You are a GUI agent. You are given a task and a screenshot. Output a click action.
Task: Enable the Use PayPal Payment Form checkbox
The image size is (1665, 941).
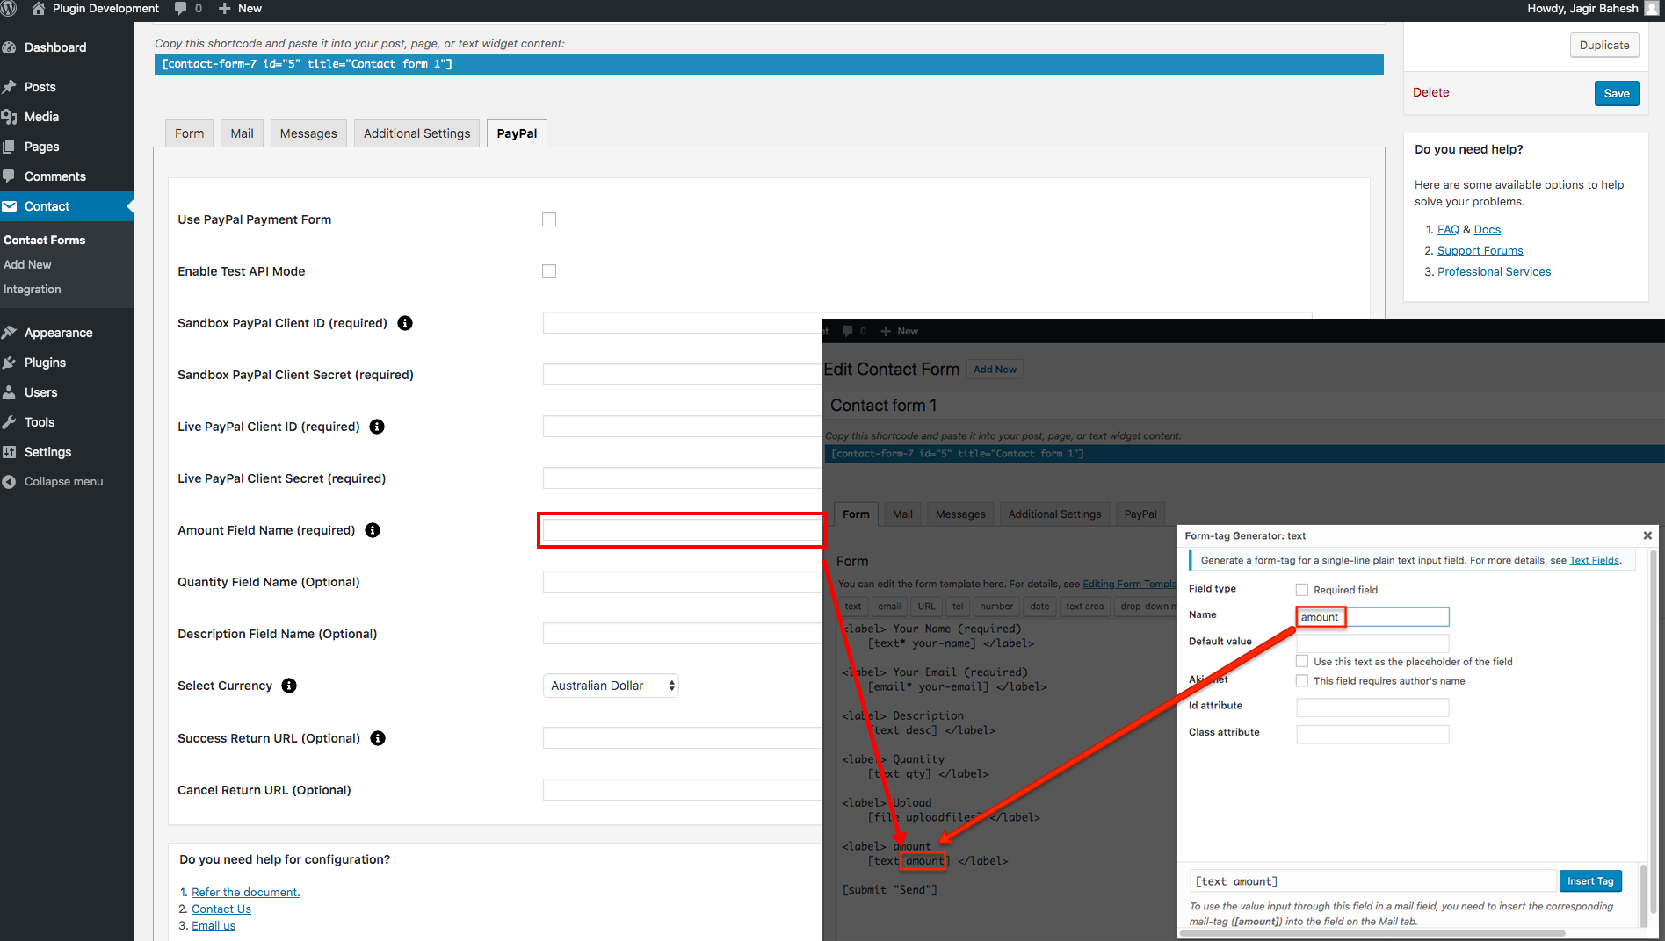click(x=549, y=219)
